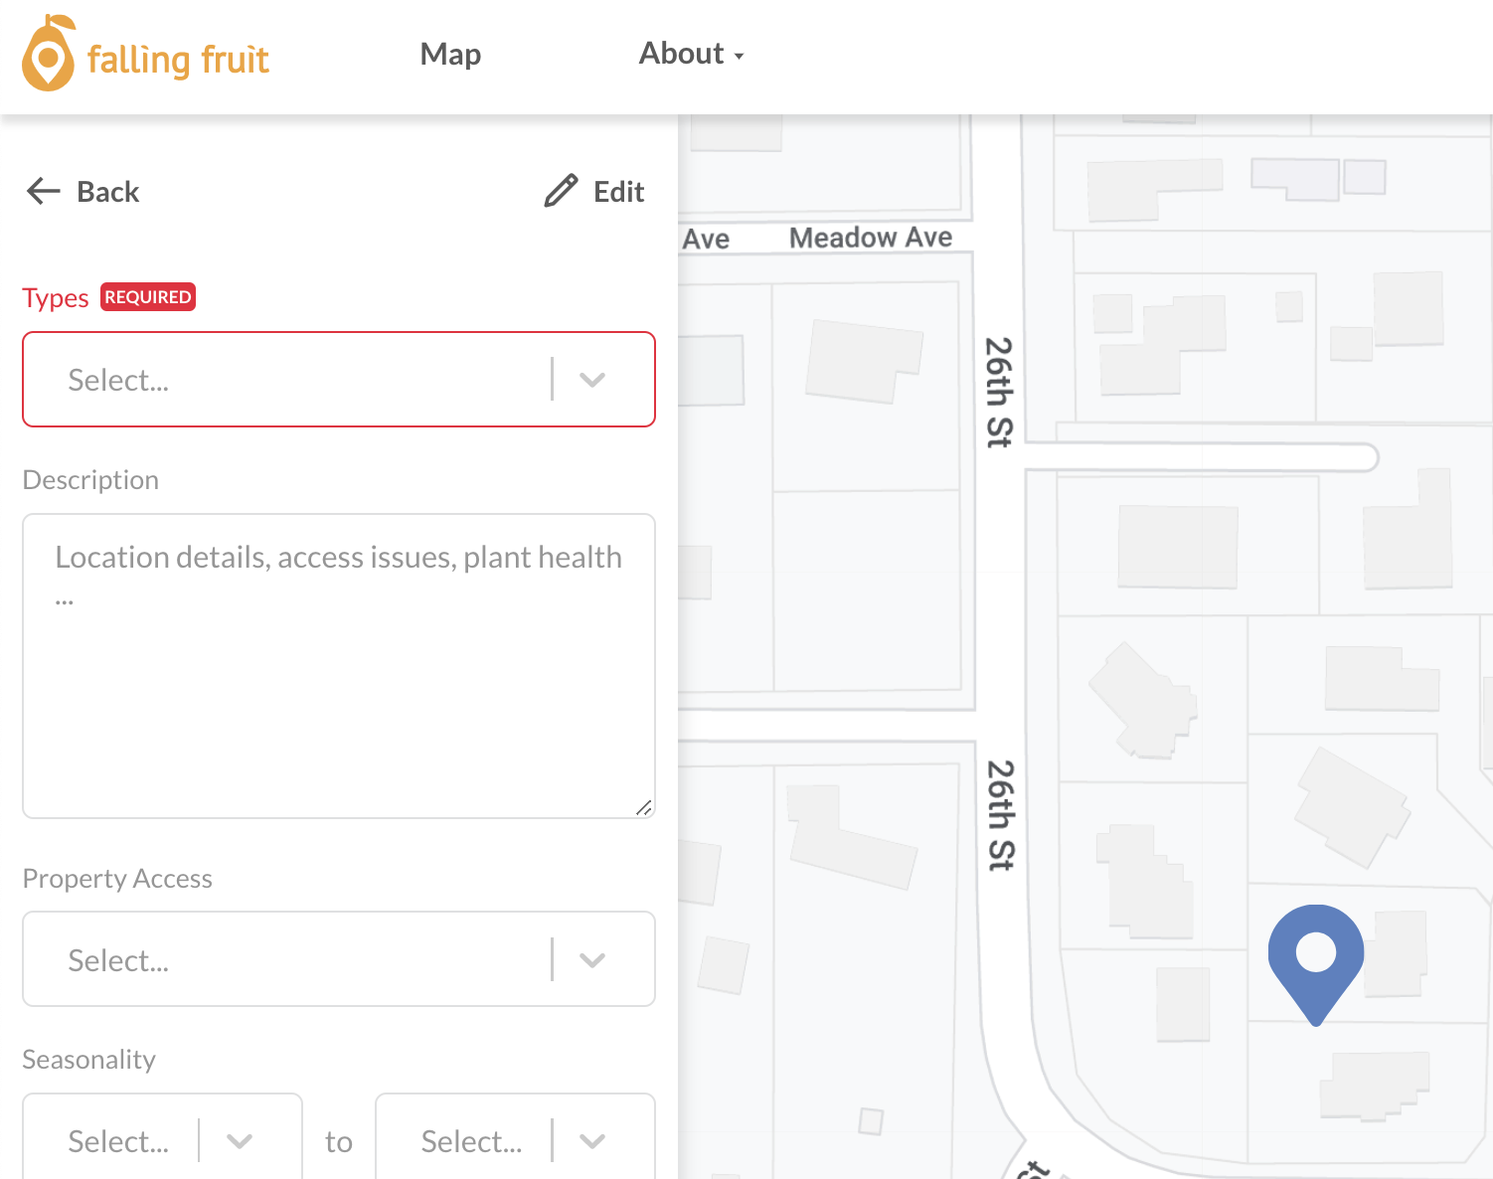
Task: Open the Types dropdown
Action: [x=298, y=380]
